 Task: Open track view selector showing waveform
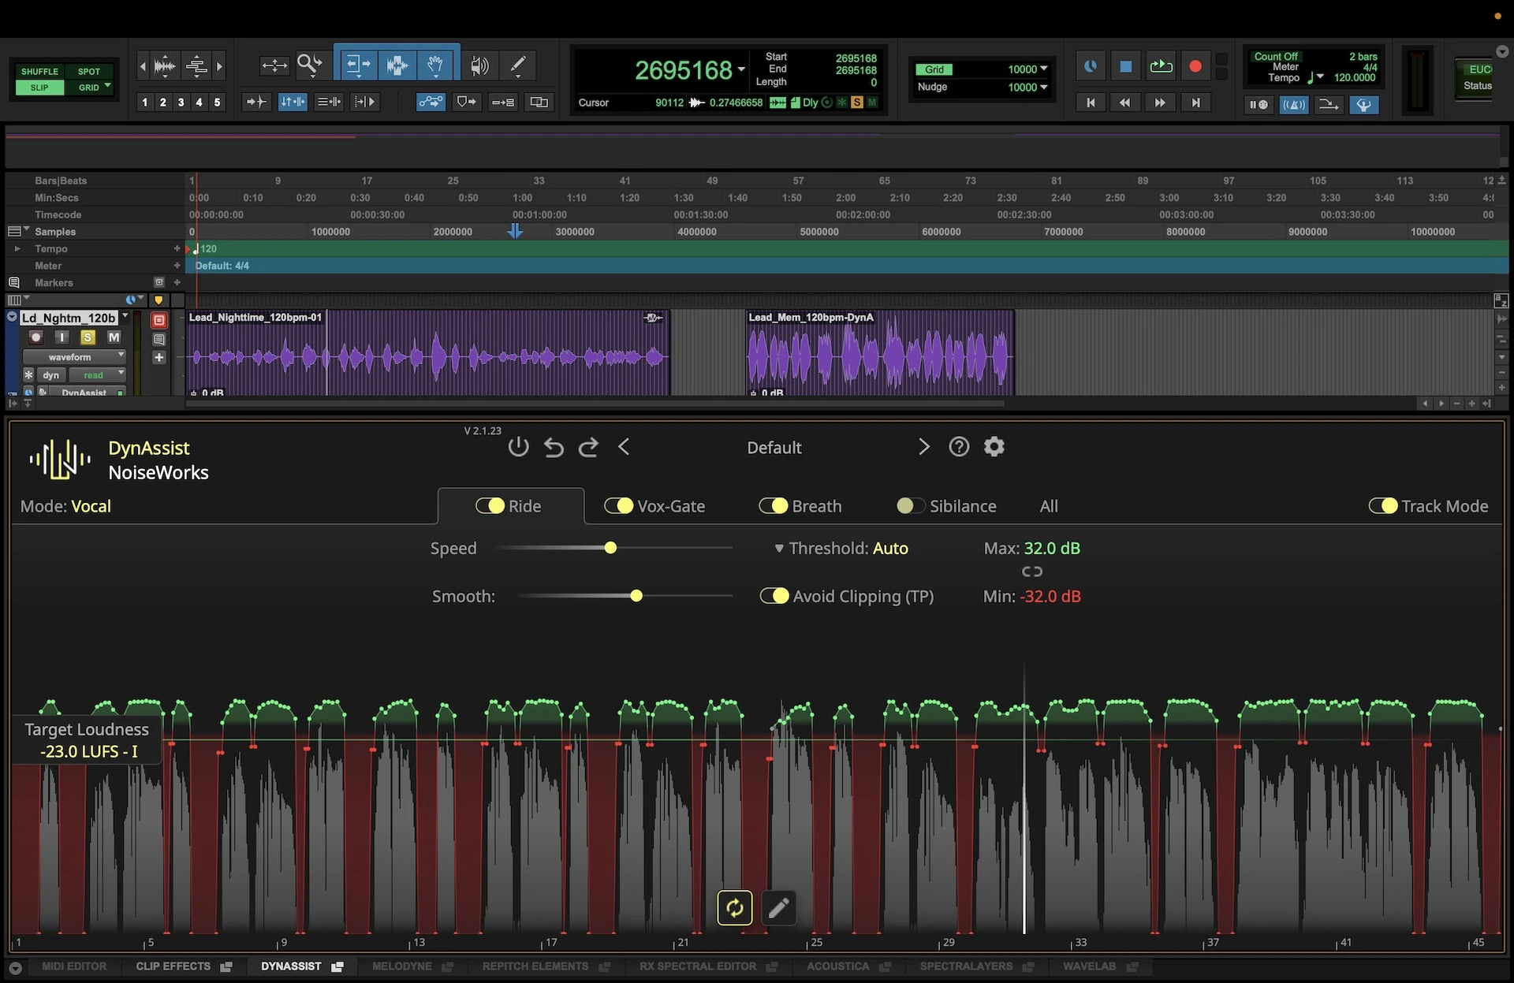point(74,357)
